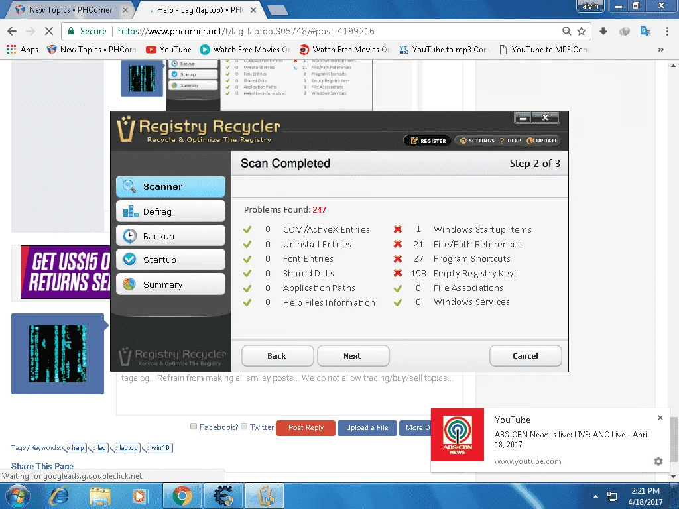Click the Cancel button
679x509 pixels.
point(525,356)
